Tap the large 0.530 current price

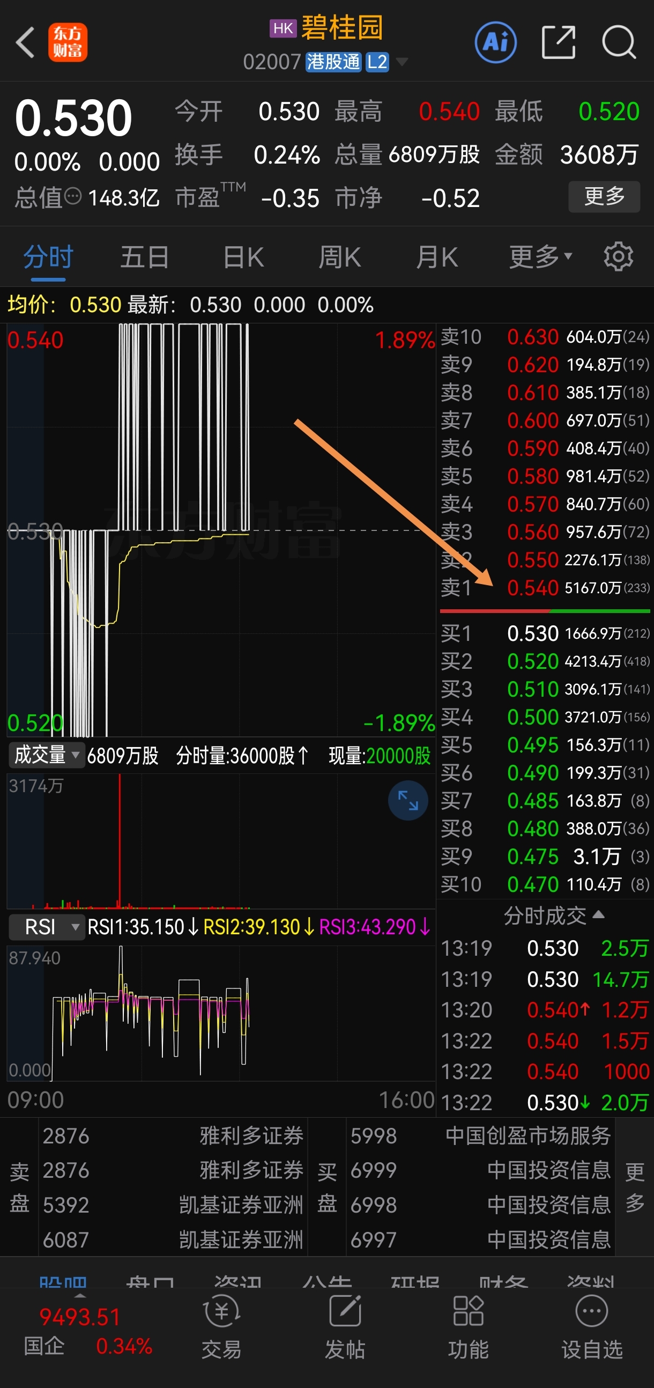pyautogui.click(x=73, y=117)
